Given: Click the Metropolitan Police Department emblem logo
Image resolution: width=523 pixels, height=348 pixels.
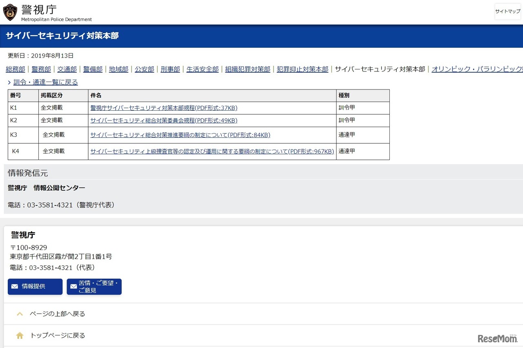Looking at the screenshot, I should click(10, 12).
